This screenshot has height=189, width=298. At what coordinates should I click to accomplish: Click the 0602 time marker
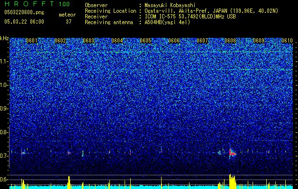tap(60, 41)
